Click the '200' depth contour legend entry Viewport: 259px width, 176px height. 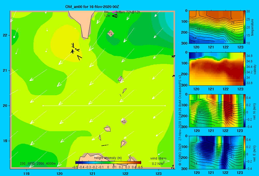click(23, 164)
